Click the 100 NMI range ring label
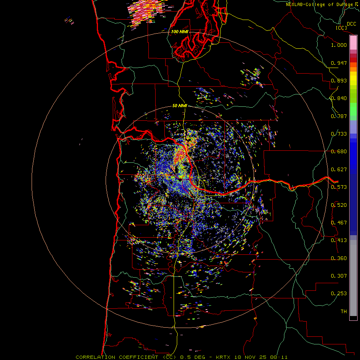The height and width of the screenshot is (360, 360). pyautogui.click(x=180, y=32)
